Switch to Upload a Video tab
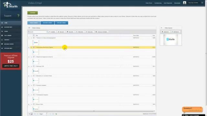Viewport: 207px width, 116px height. [61, 23]
